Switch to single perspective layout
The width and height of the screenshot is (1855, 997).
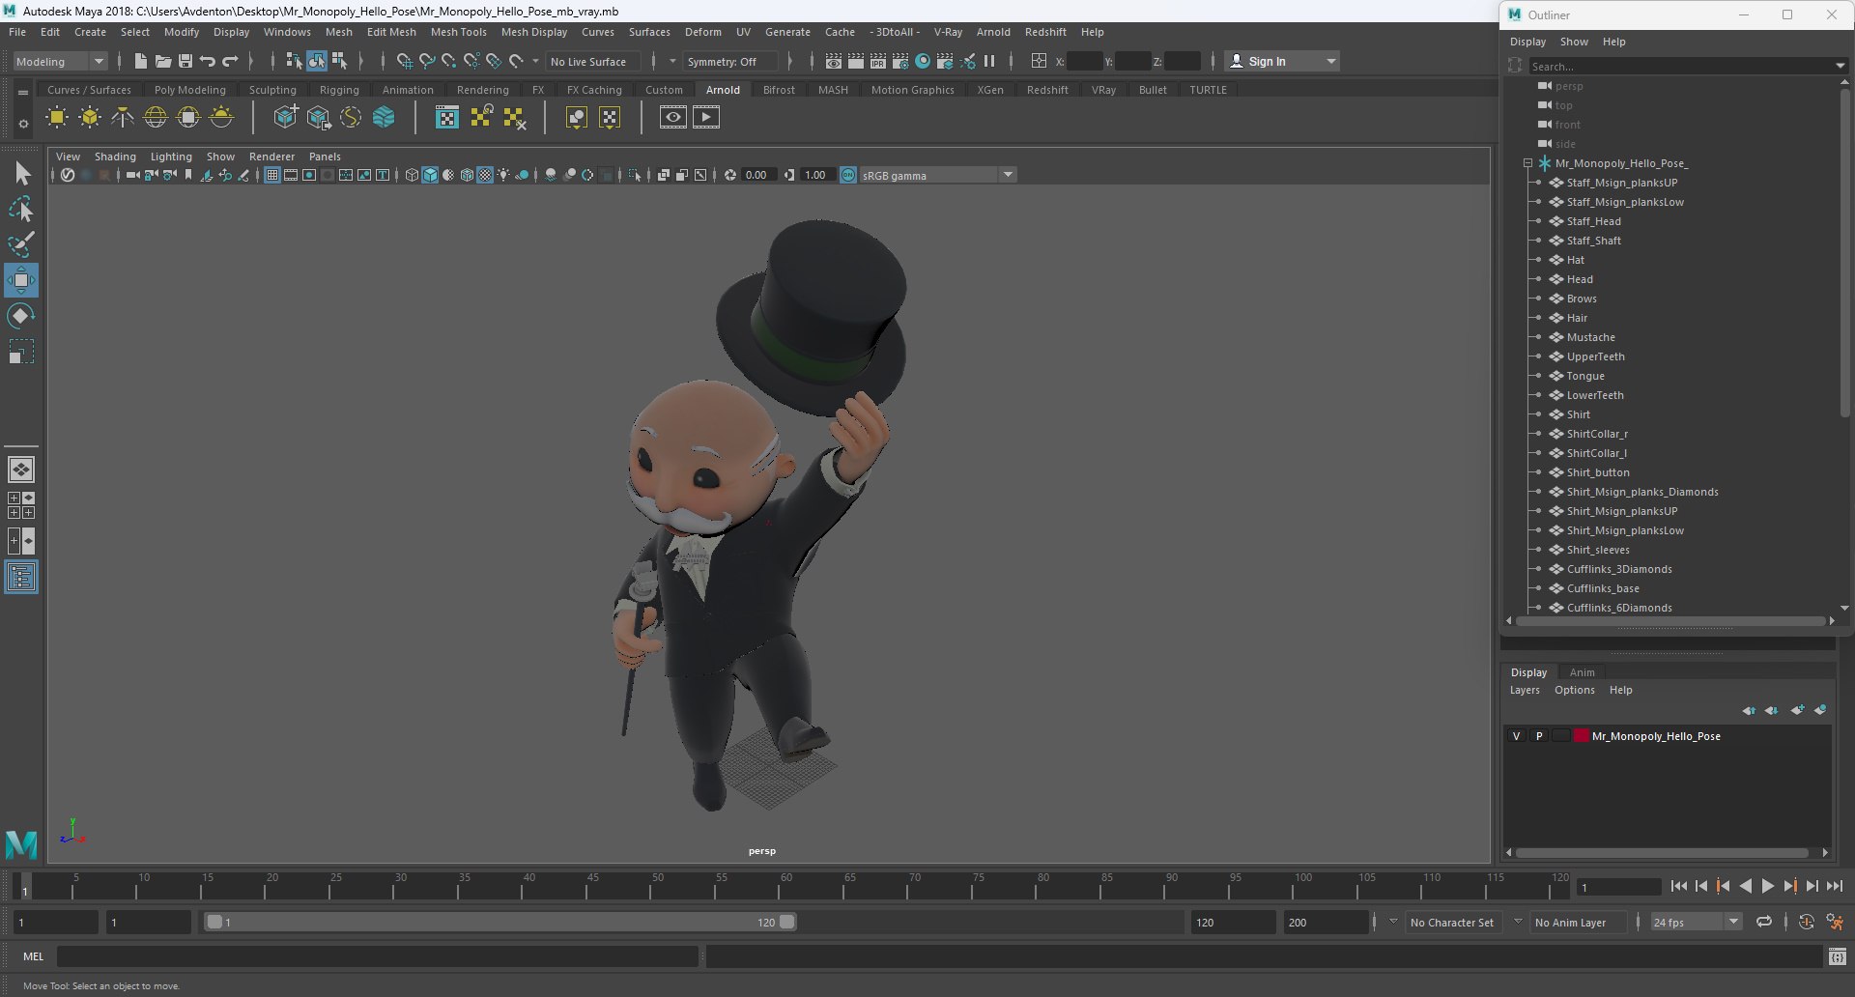[x=21, y=470]
